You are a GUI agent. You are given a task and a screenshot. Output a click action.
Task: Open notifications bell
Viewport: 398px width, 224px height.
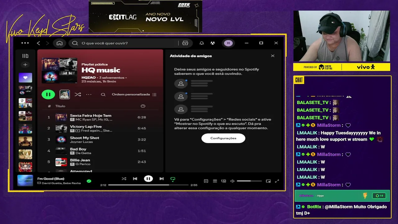click(x=201, y=43)
